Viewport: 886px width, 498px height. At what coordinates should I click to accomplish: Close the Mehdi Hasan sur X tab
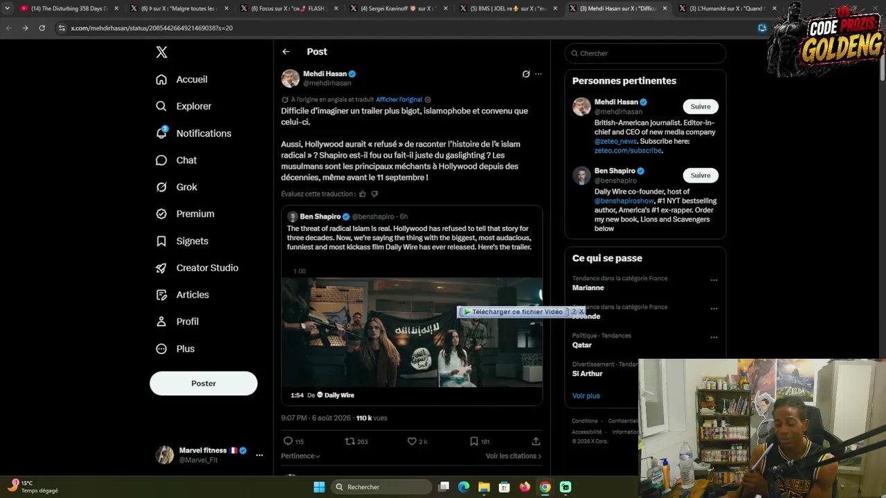[x=664, y=8]
